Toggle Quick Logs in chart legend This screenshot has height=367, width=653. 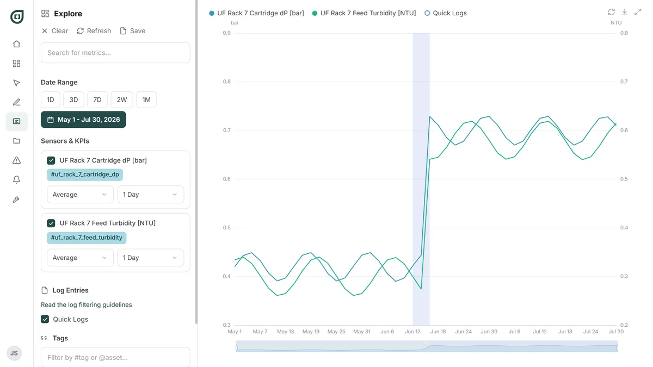pyautogui.click(x=445, y=13)
